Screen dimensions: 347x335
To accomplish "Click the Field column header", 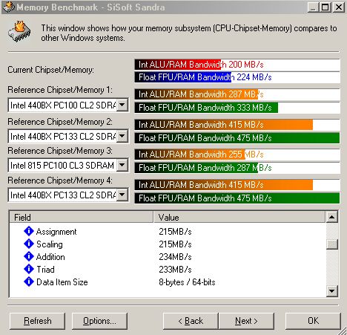I will pyautogui.click(x=82, y=217).
